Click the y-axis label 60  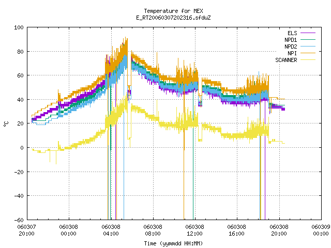(21, 75)
